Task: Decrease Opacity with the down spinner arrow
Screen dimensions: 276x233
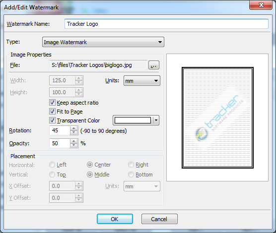Action: point(73,145)
